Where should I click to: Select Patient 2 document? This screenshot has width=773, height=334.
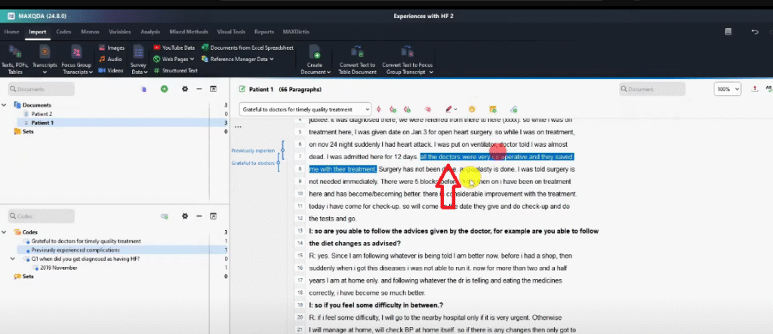click(x=42, y=114)
